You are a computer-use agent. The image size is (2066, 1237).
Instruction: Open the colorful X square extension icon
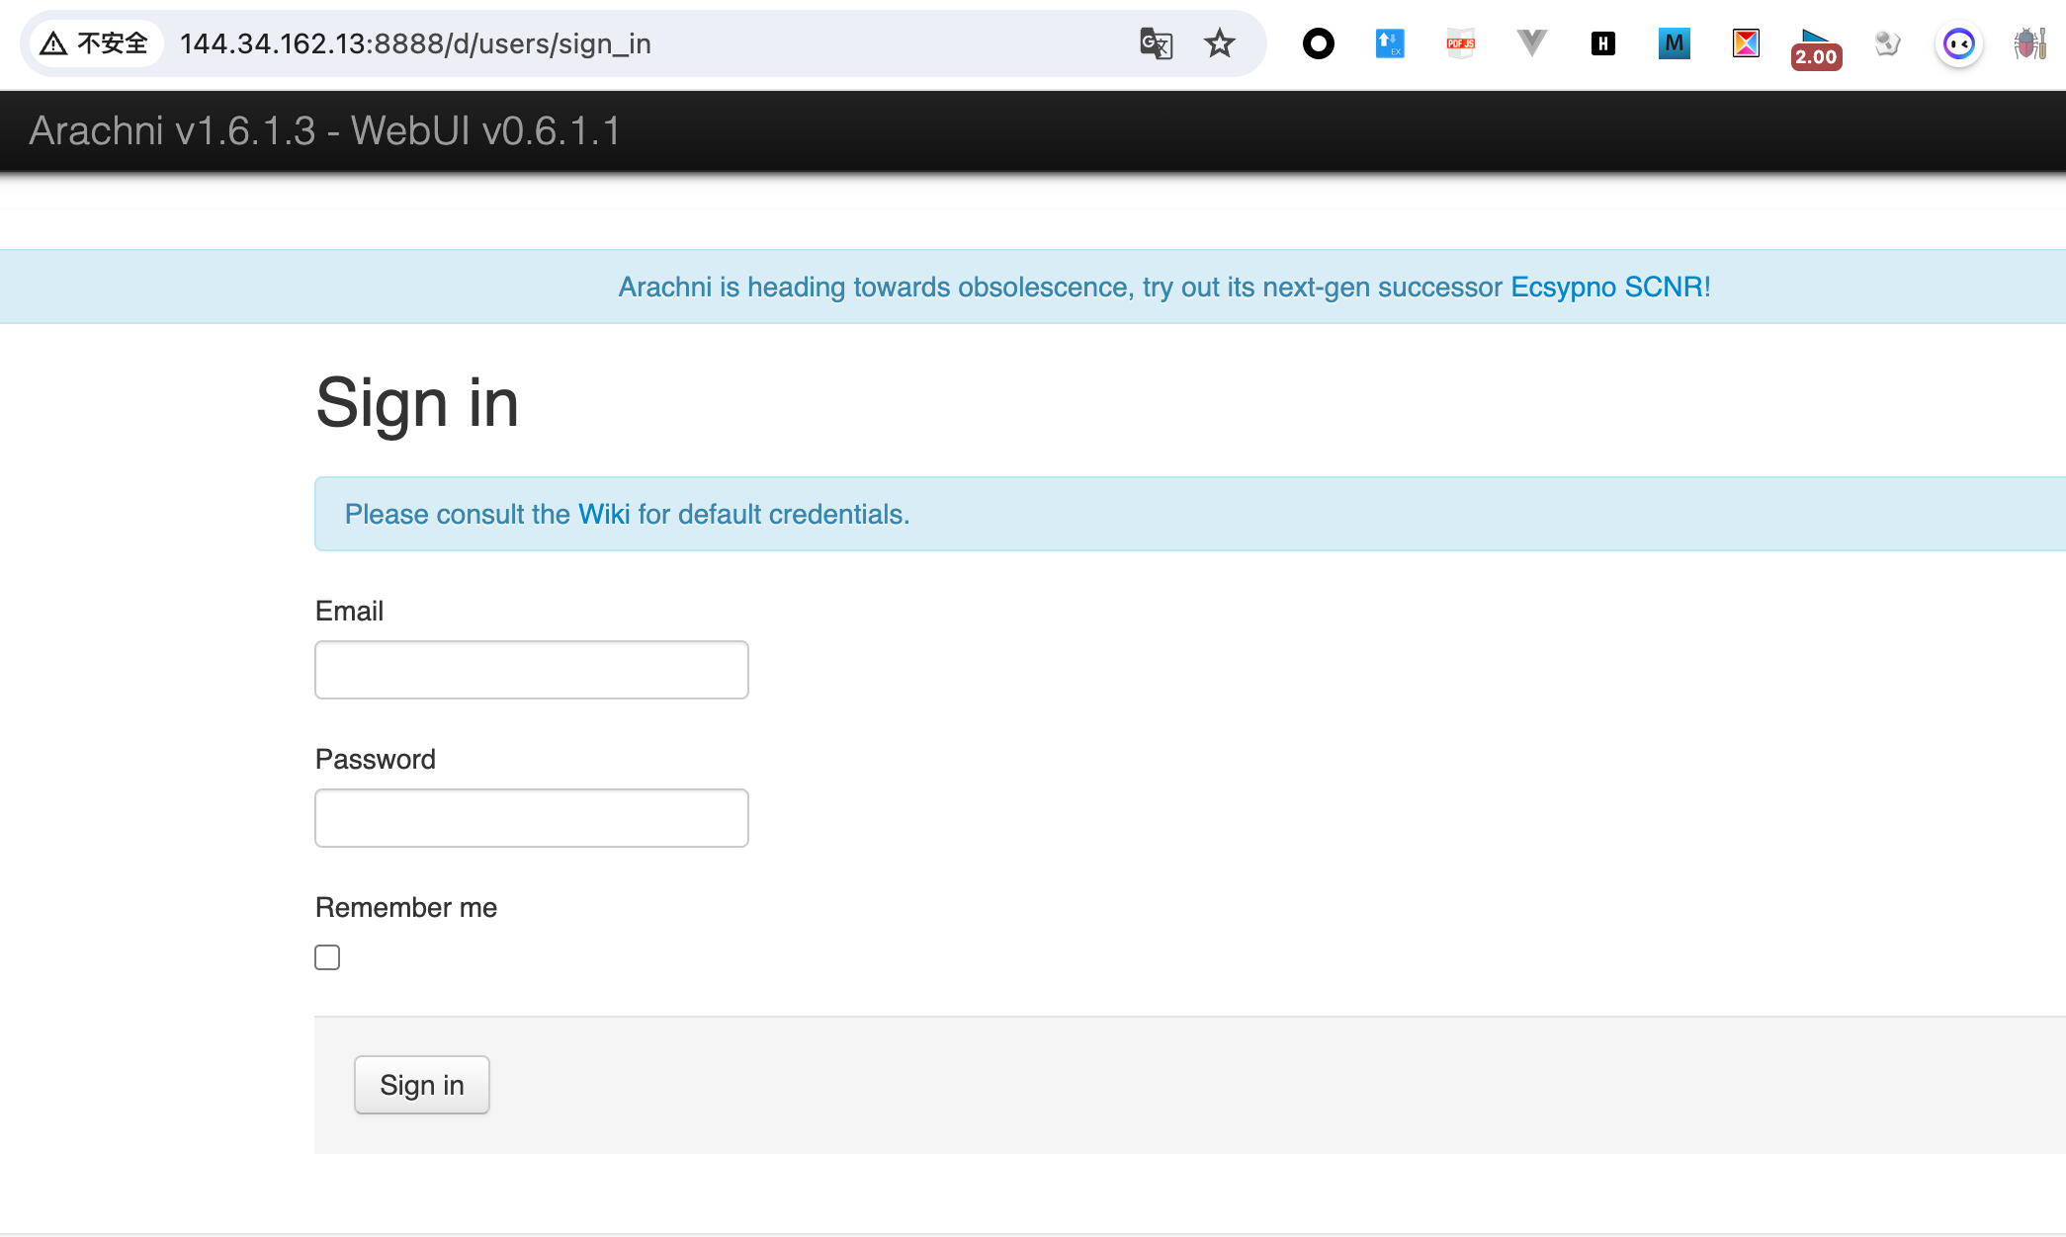pos(1746,43)
